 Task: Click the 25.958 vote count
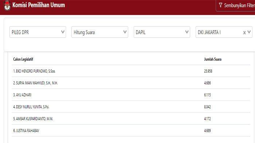[208, 71]
